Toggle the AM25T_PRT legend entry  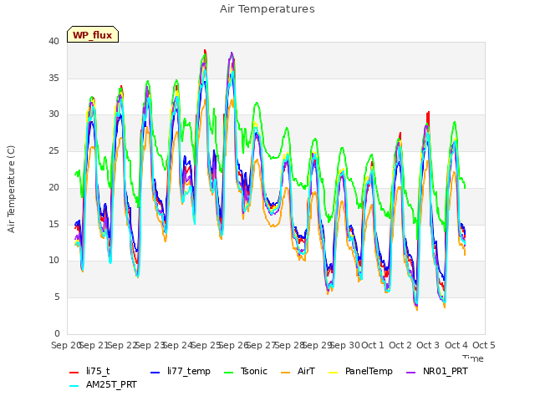point(103,385)
